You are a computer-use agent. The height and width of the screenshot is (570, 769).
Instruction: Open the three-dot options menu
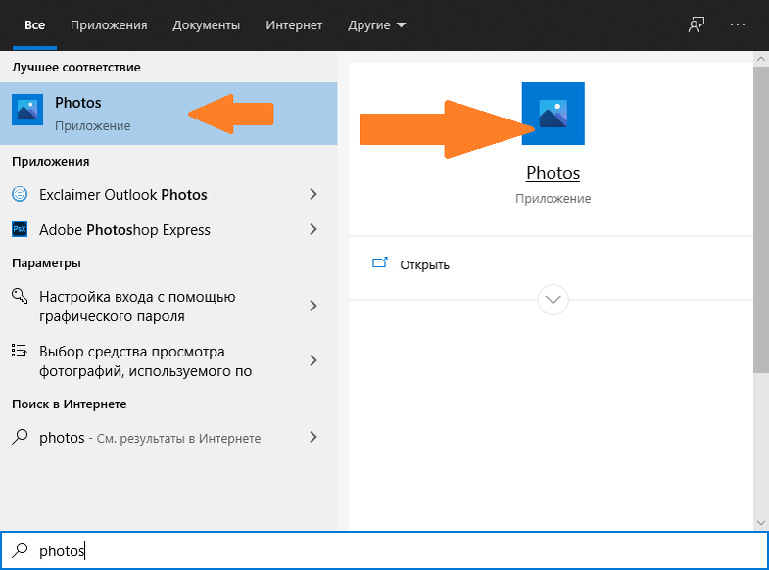click(738, 24)
